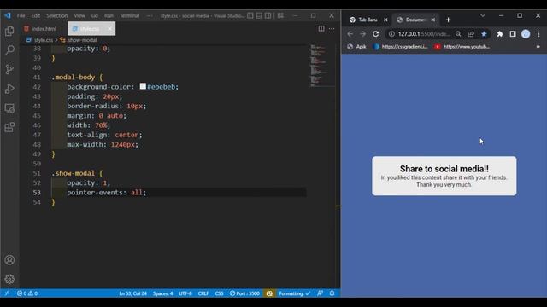Open the Terminal menu

(x=129, y=15)
